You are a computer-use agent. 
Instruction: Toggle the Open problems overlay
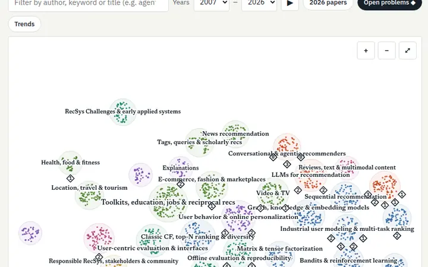pos(389,4)
